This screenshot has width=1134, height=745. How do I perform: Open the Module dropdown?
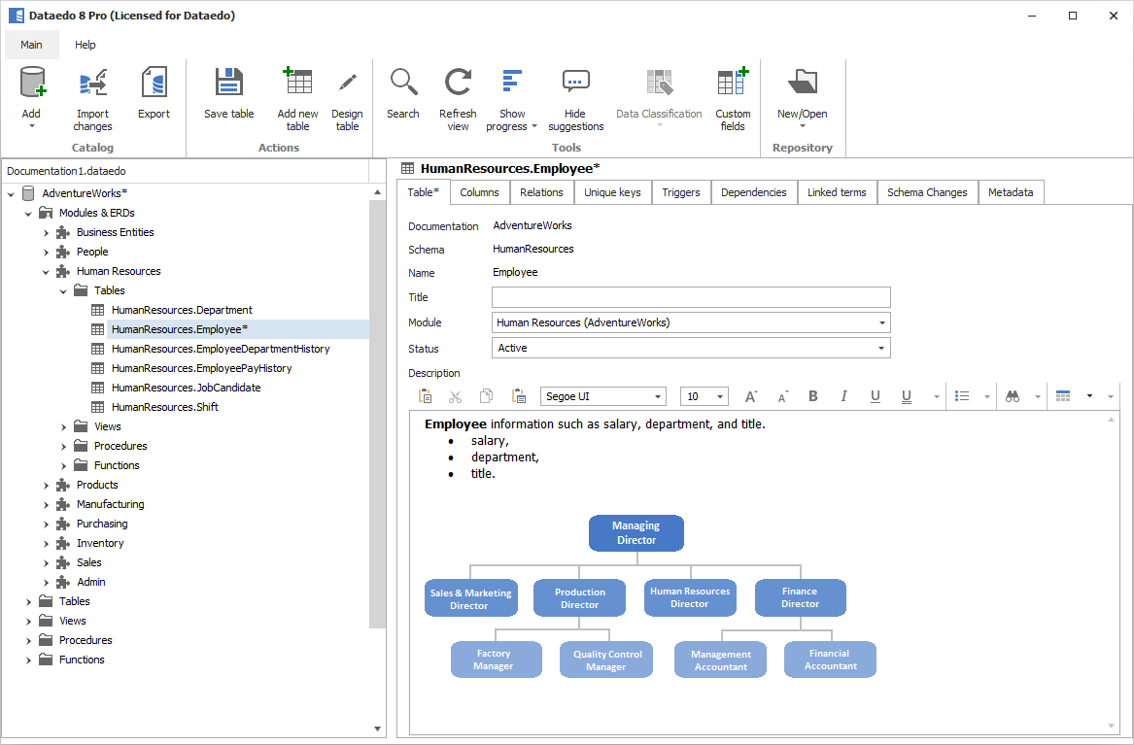point(882,322)
